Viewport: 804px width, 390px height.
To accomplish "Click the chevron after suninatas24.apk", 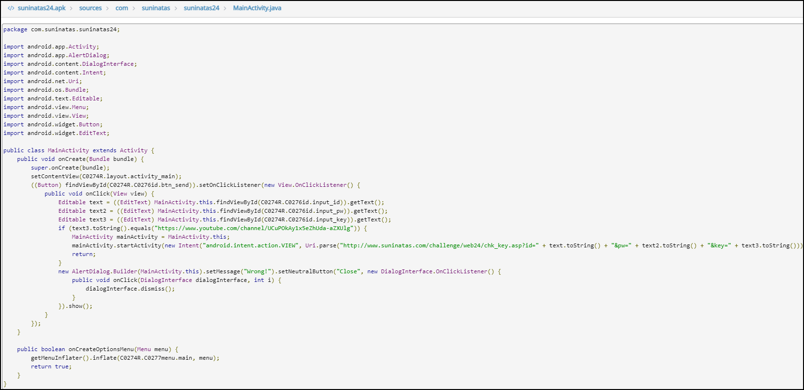I will click(x=73, y=8).
